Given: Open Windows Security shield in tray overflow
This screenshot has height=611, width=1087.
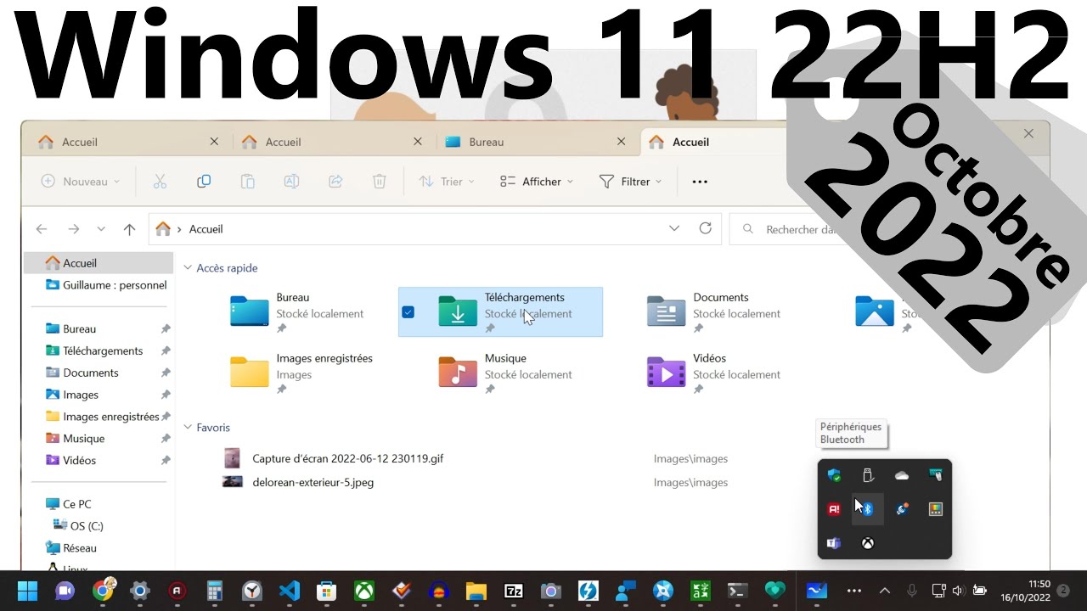Looking at the screenshot, I should coord(834,475).
